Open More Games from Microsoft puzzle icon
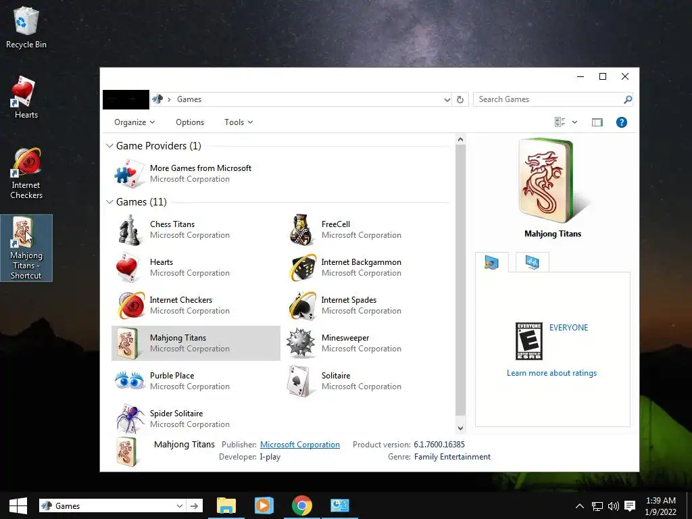 [x=129, y=174]
